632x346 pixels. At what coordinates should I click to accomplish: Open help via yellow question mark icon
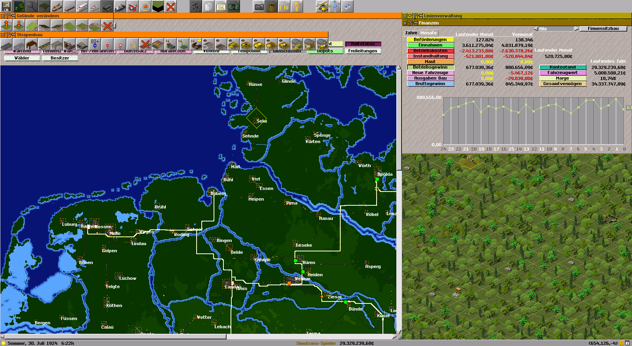(297, 6)
